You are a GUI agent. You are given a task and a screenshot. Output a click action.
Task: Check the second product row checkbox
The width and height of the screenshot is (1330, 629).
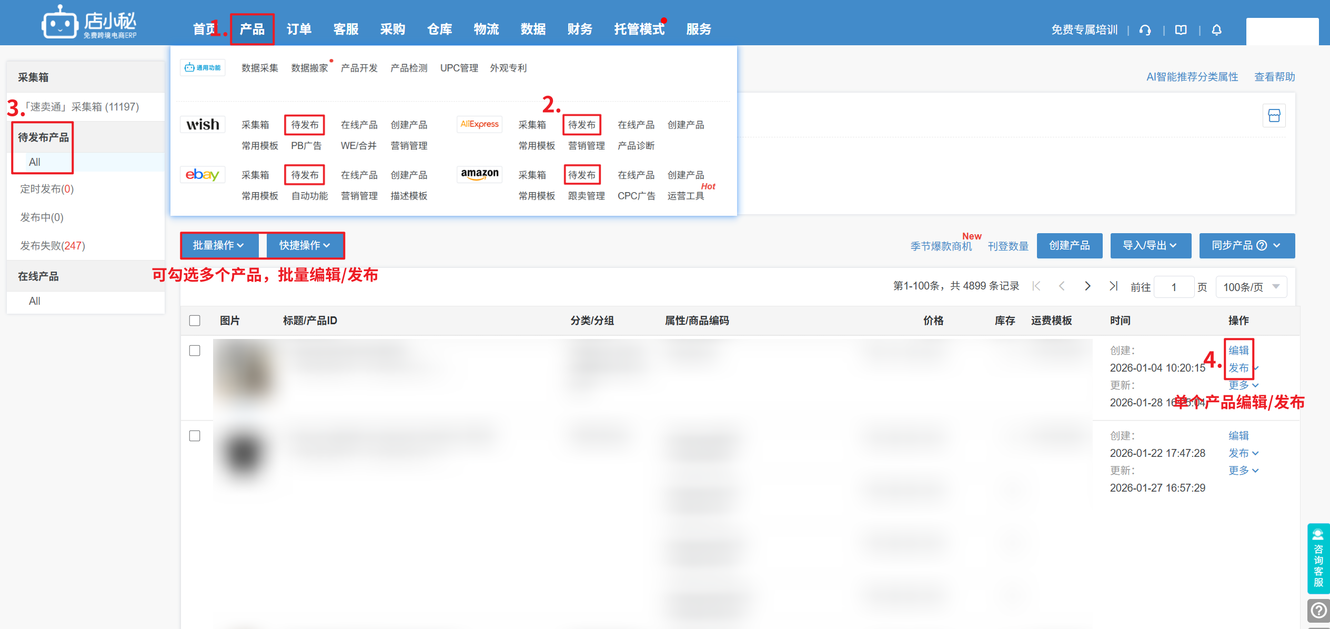(195, 436)
